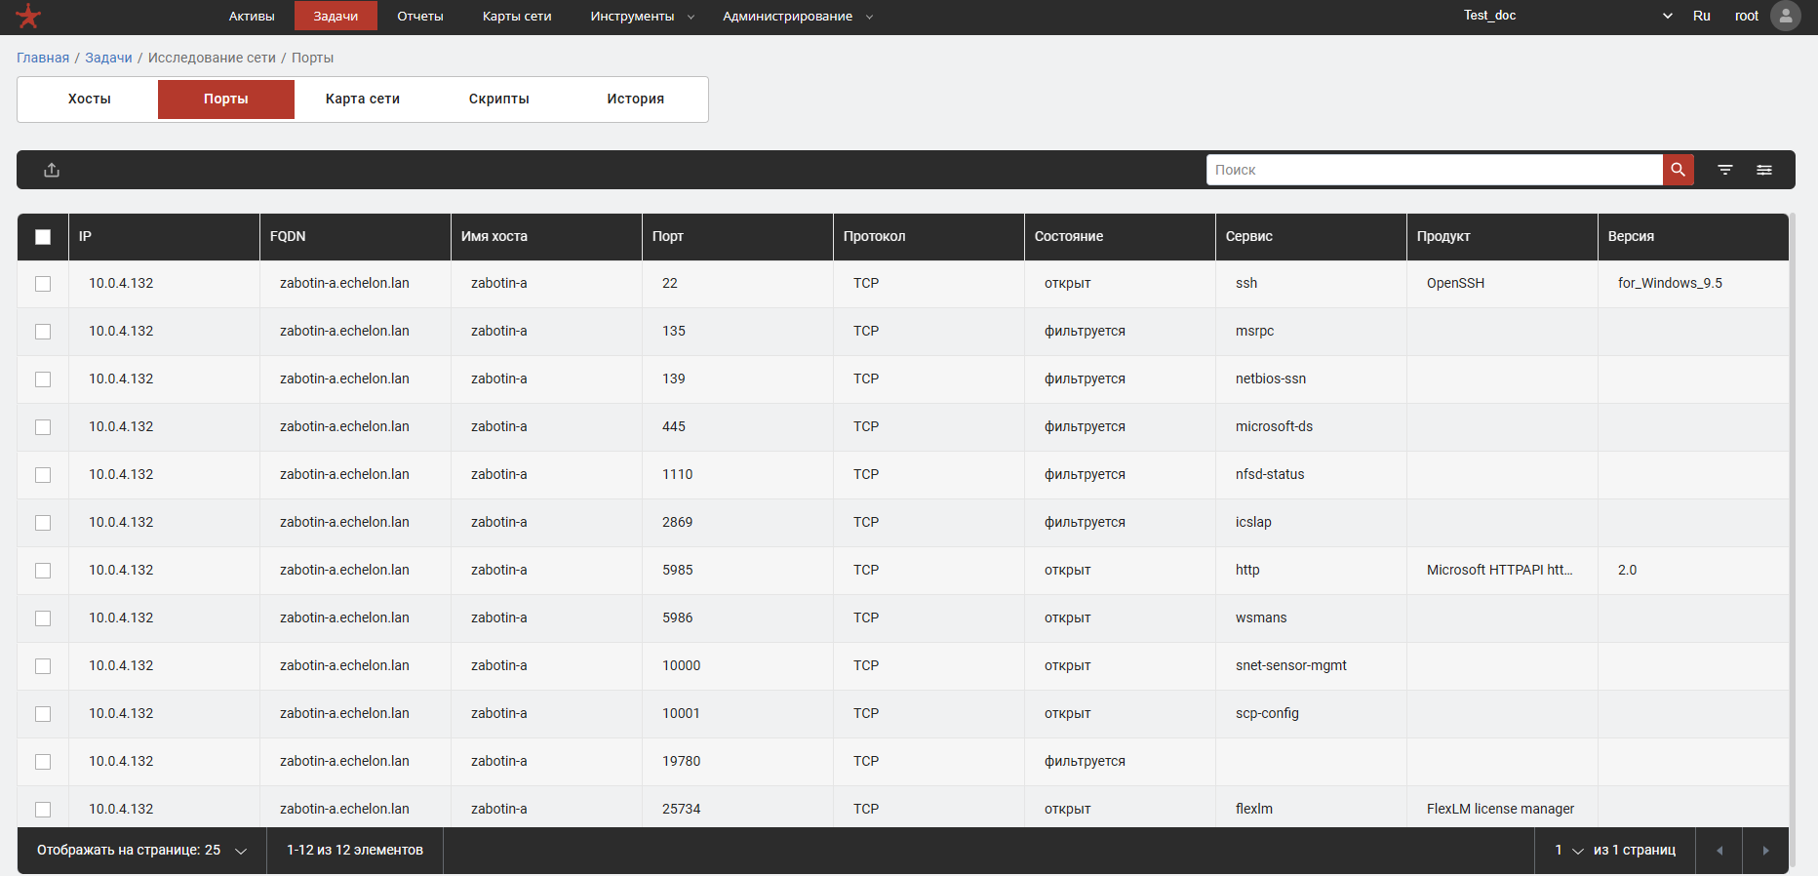Switch to the Хосты tab
The height and width of the screenshot is (876, 1818).
click(89, 99)
